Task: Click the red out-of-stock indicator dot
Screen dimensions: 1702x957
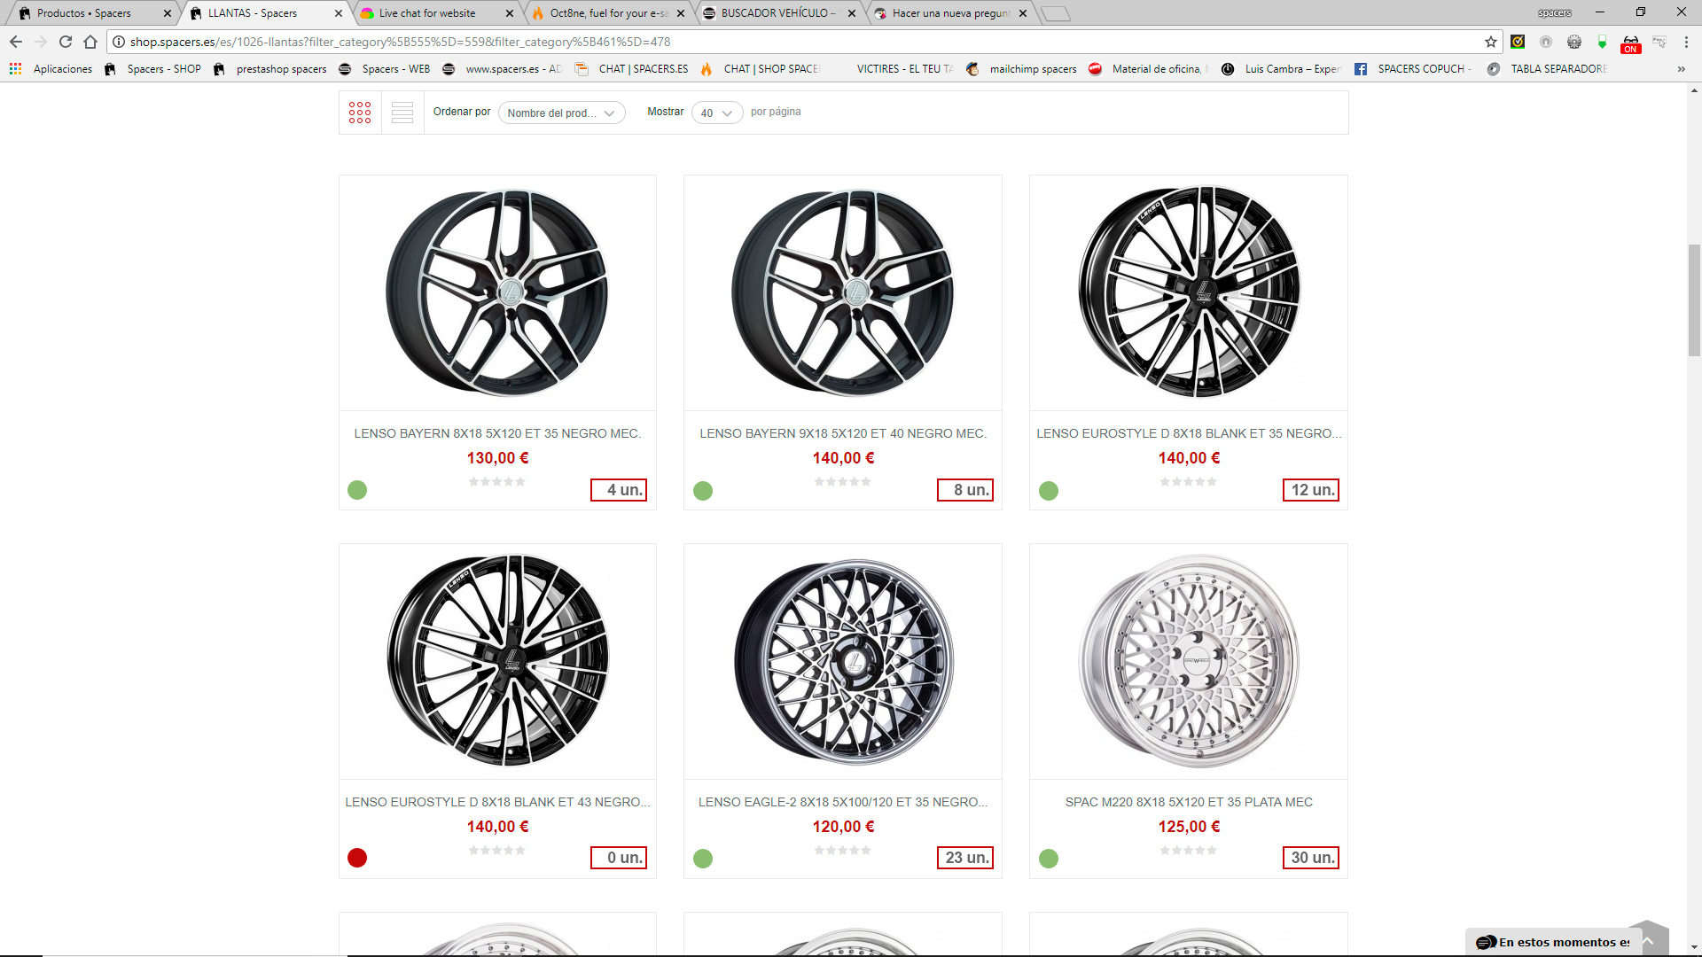Action: click(357, 858)
